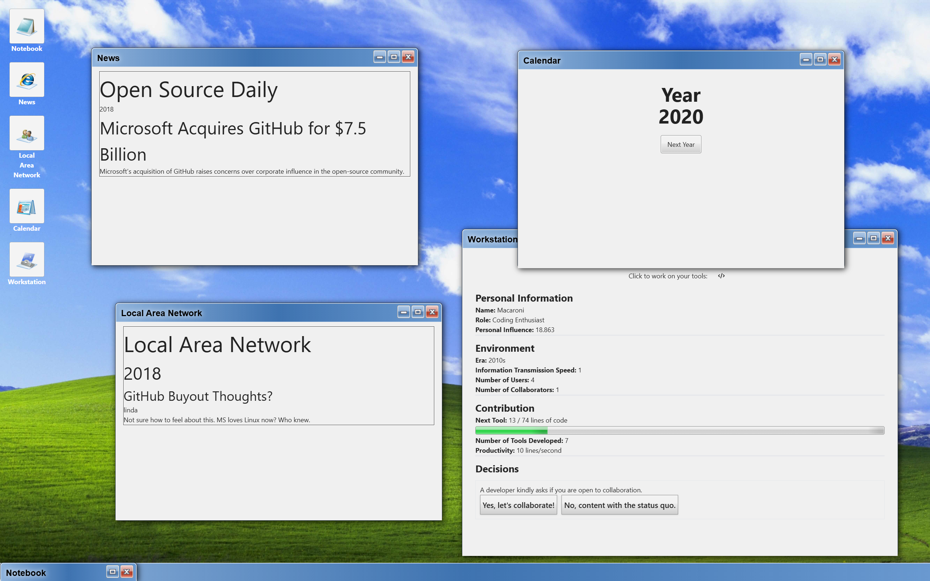Close the Local Area Network window
Screen dimensions: 930x581
click(x=432, y=312)
